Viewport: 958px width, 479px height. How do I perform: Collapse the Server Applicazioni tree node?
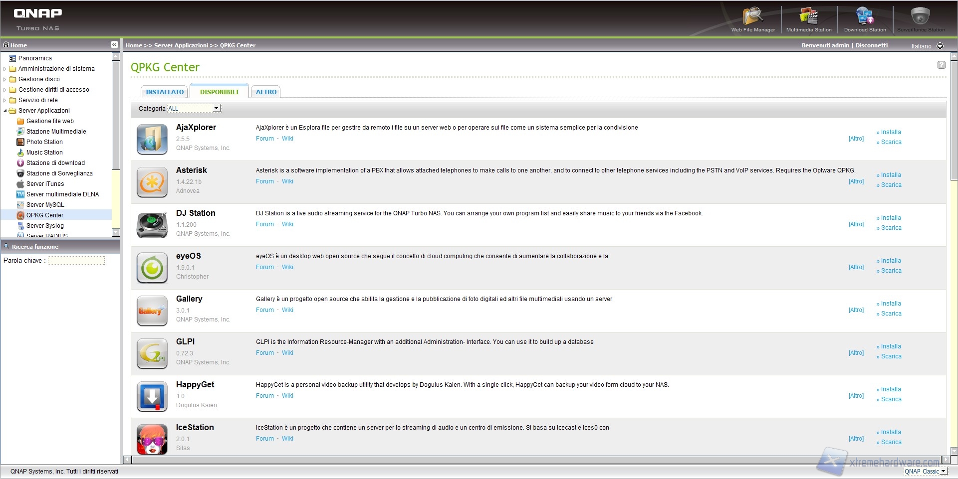(x=5, y=111)
